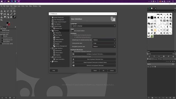Screen dimensions: 176x99
Task: Collapse the Default Image tree node
Action: coord(51,26)
